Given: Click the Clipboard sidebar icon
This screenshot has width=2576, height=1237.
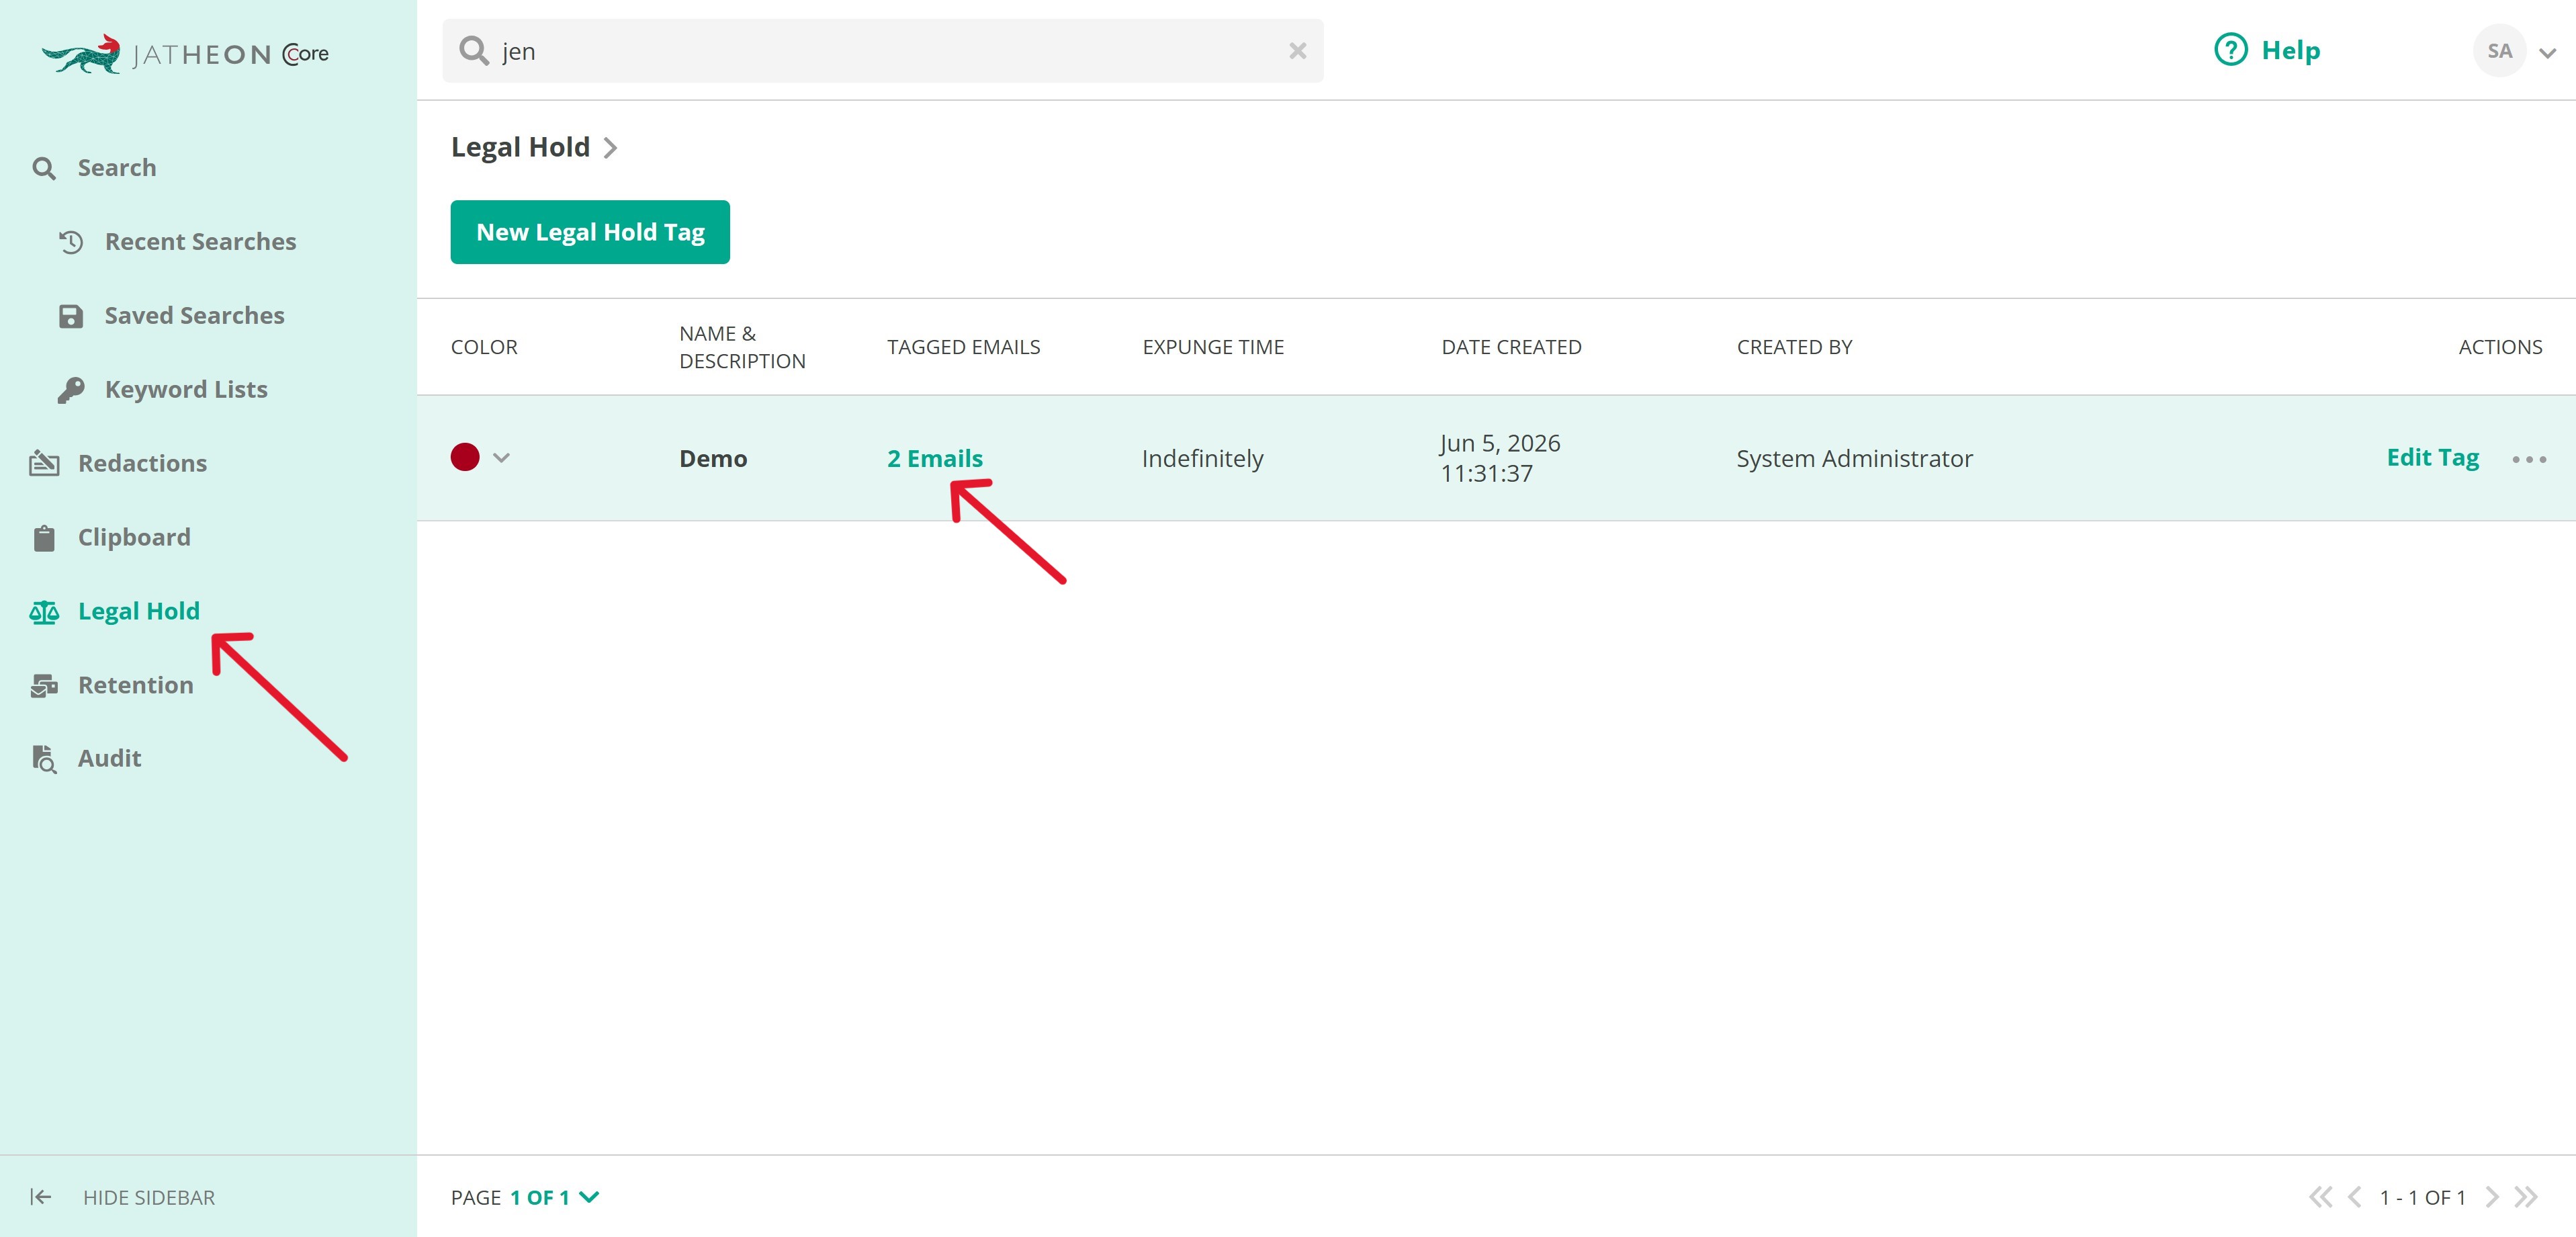Looking at the screenshot, I should point(44,538).
